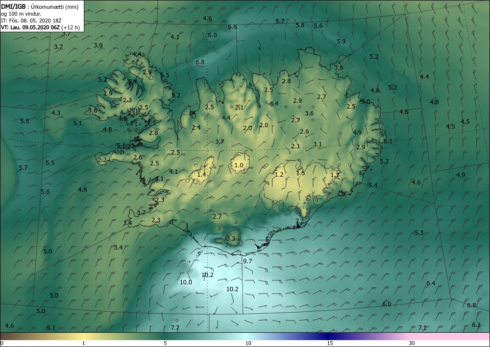Viewport: 490px width, 347px height.
Task: Click the 7.2 value on the map
Action: point(299,221)
